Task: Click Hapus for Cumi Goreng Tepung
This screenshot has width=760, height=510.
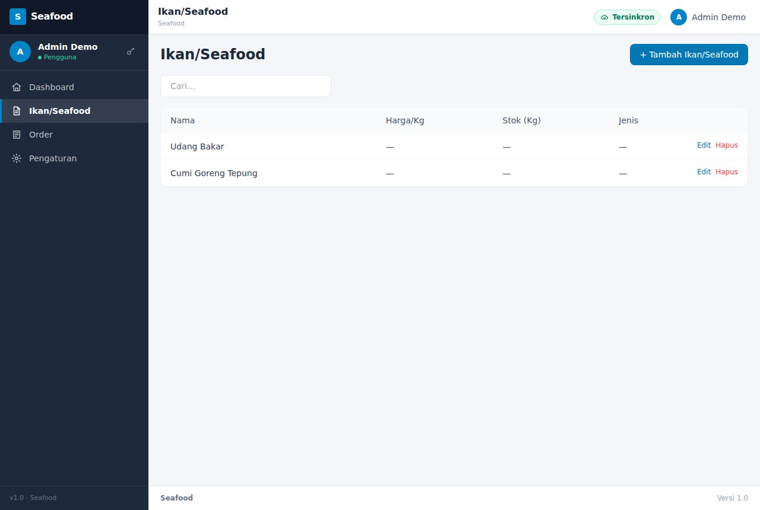Action: click(727, 172)
